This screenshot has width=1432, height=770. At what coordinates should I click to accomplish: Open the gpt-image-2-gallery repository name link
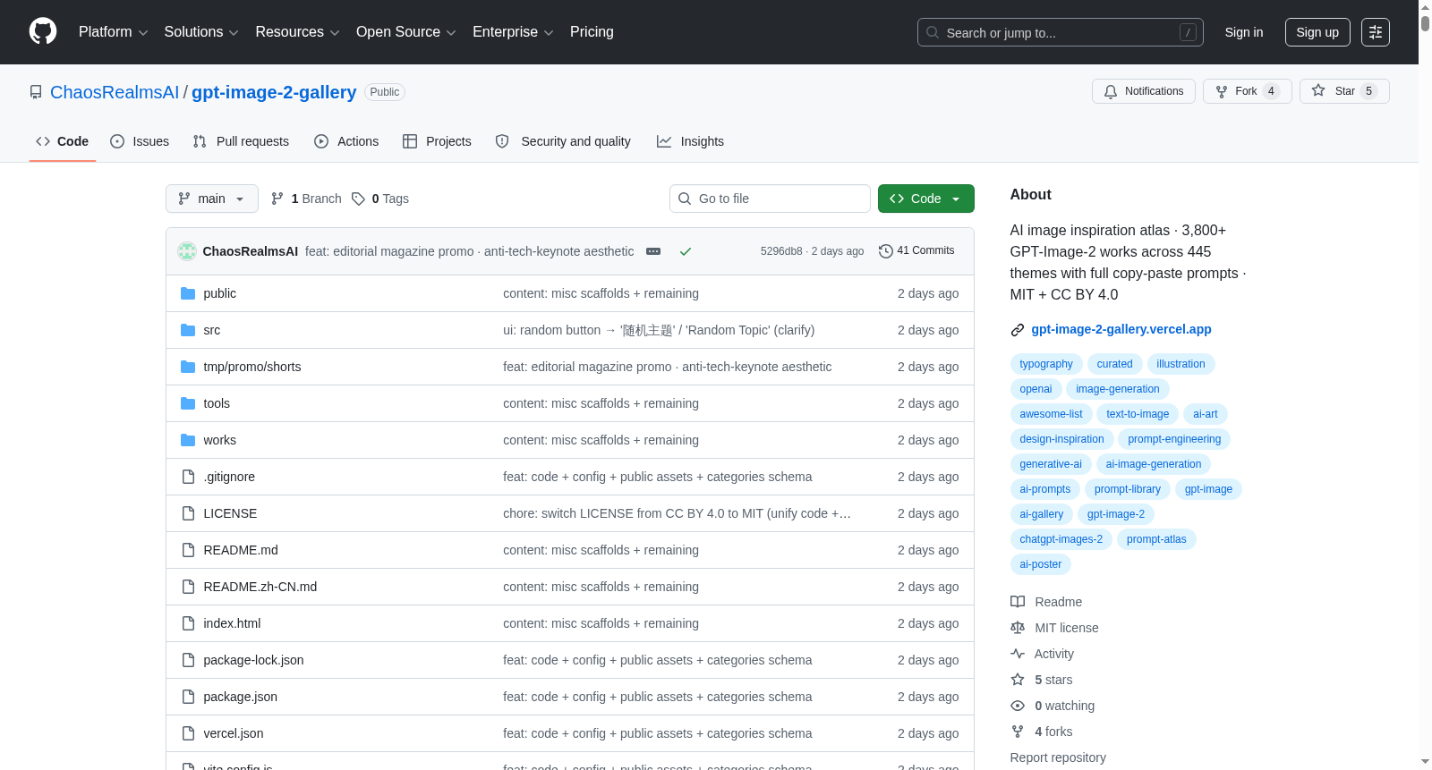point(274,92)
